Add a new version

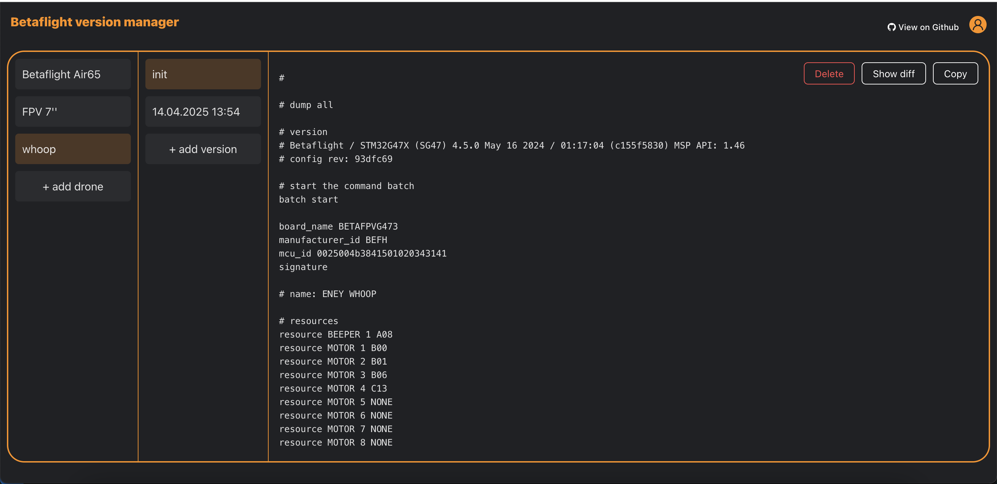pos(203,149)
